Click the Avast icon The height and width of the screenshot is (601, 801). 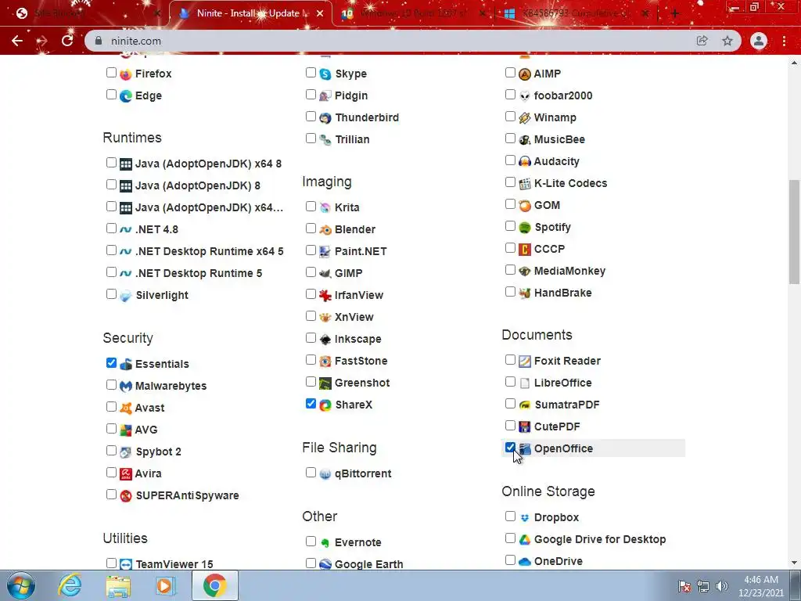coord(126,408)
